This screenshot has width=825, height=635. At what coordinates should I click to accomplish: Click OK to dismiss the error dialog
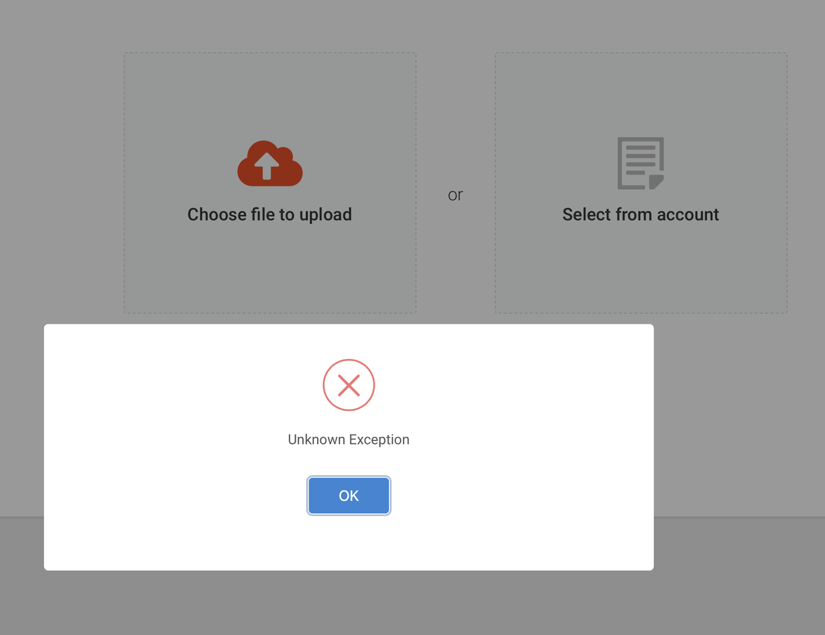(349, 495)
